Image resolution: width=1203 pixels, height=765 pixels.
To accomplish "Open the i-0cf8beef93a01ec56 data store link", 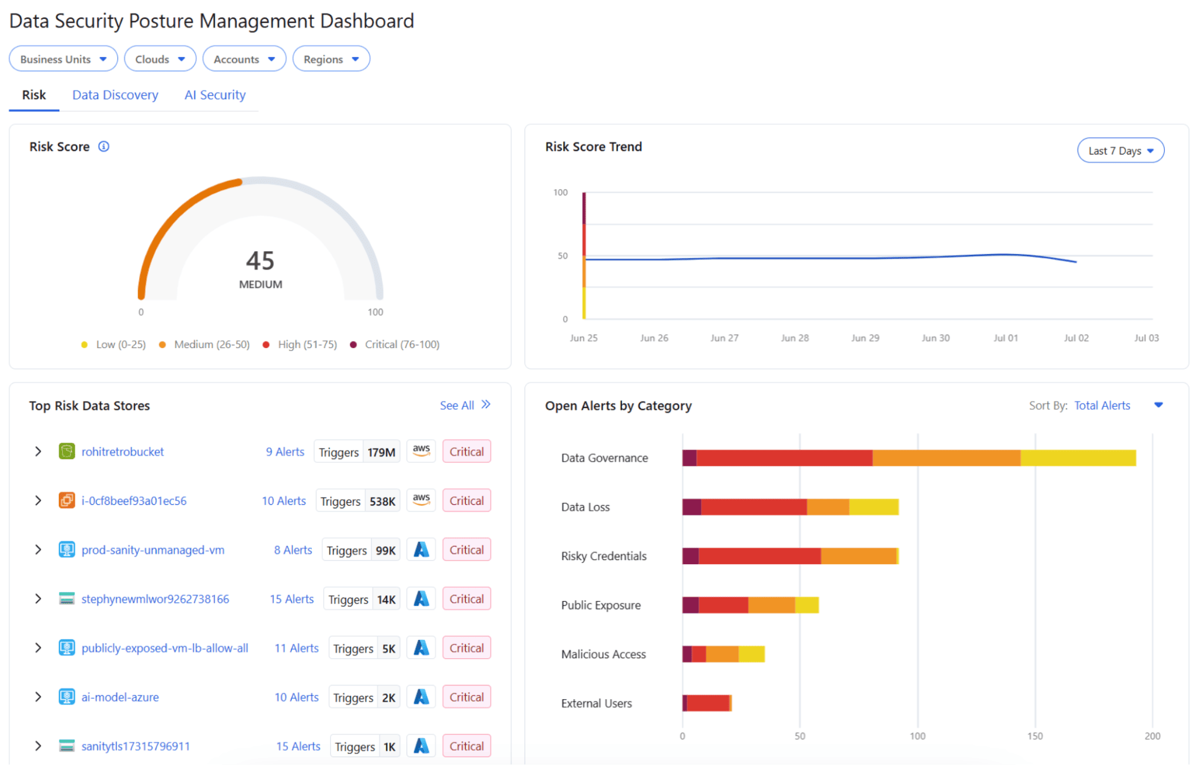I will click(134, 501).
